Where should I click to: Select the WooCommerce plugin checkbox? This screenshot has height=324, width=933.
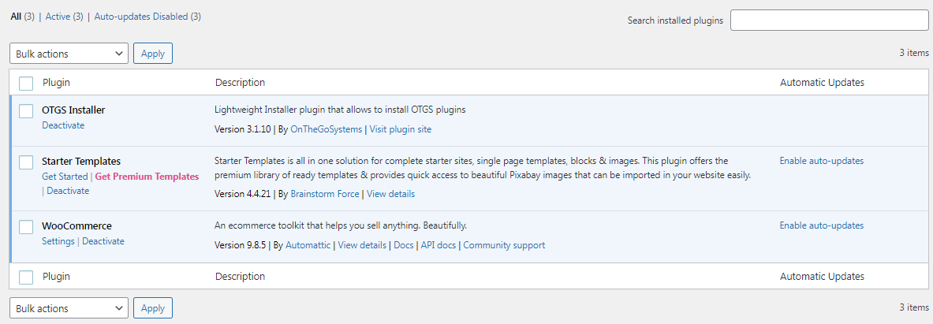(x=25, y=226)
